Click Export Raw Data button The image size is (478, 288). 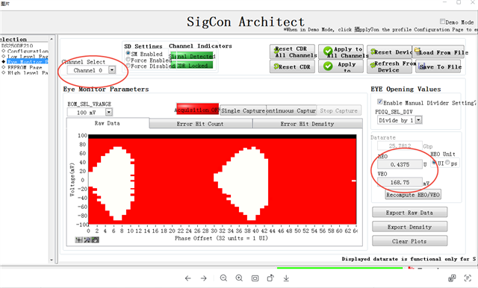tap(409, 213)
